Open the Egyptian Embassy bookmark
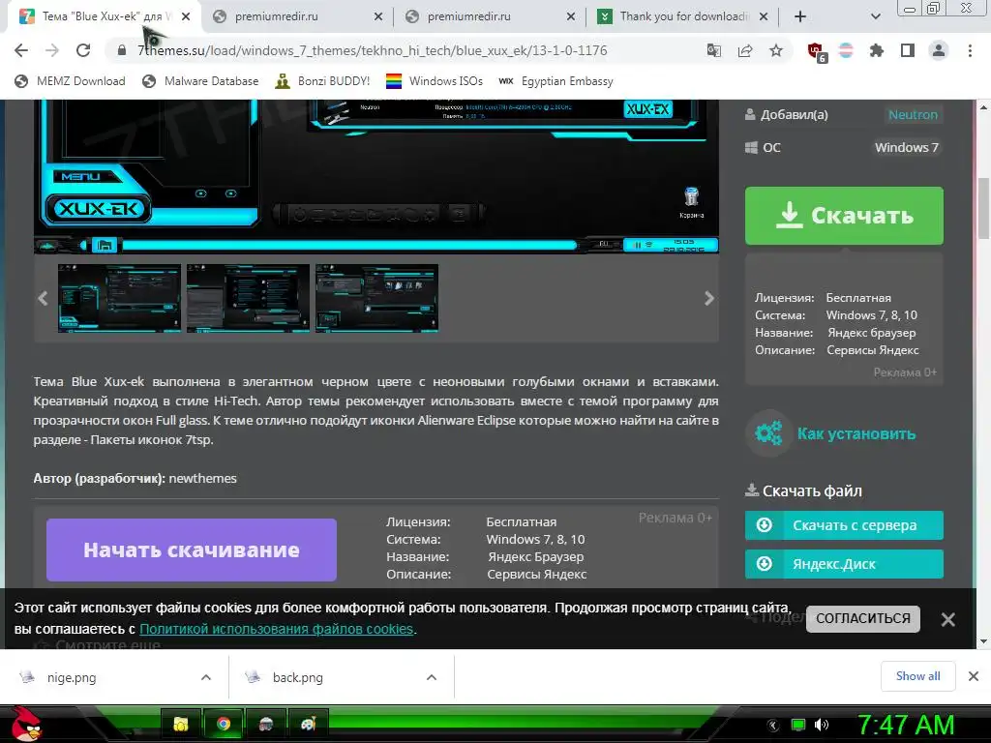The height and width of the screenshot is (743, 991). (556, 81)
